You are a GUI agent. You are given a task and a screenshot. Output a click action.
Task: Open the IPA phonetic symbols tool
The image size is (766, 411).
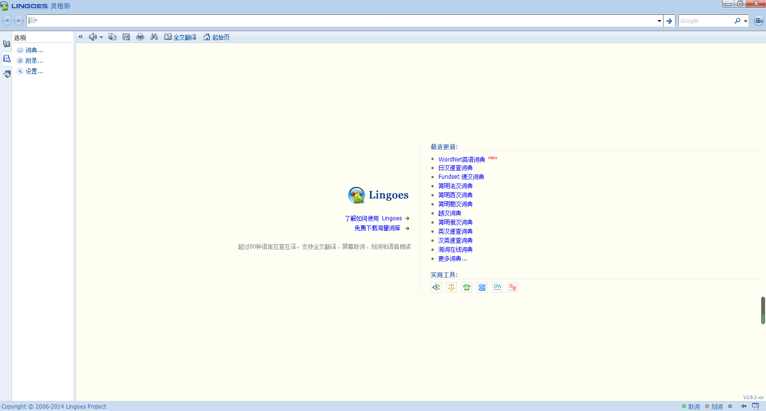point(497,287)
